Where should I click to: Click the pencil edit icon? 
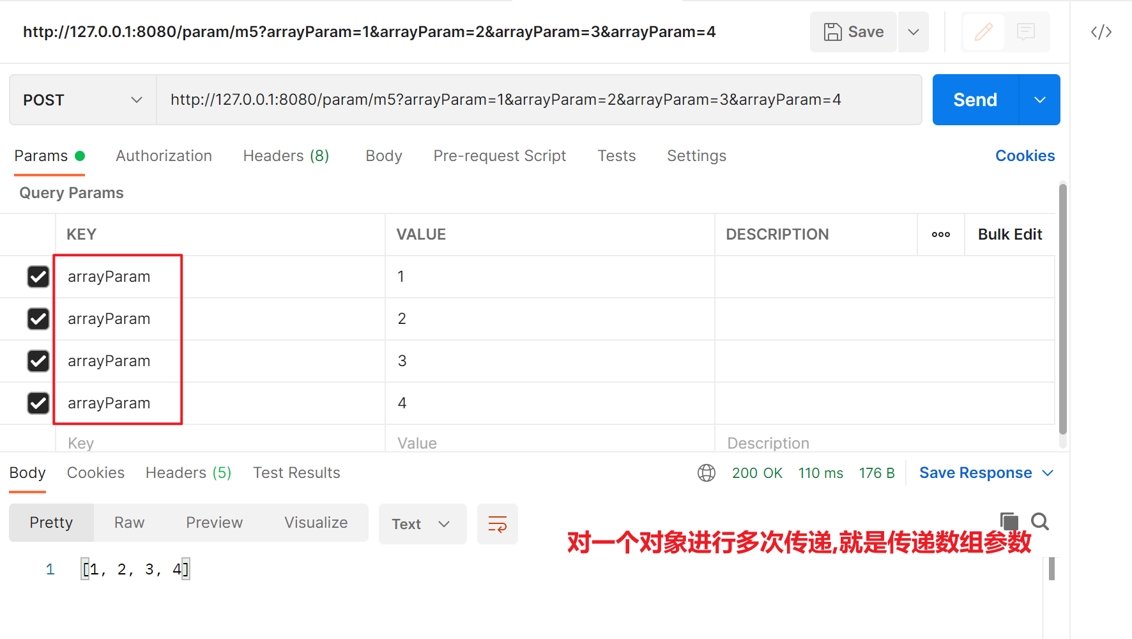tap(984, 32)
